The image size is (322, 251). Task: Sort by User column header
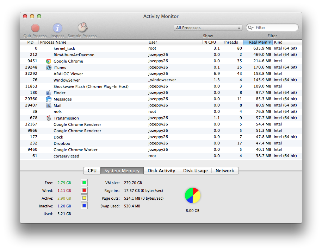(x=175, y=42)
